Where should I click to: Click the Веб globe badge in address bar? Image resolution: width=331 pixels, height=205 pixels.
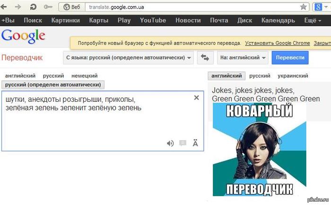tap(72, 7)
